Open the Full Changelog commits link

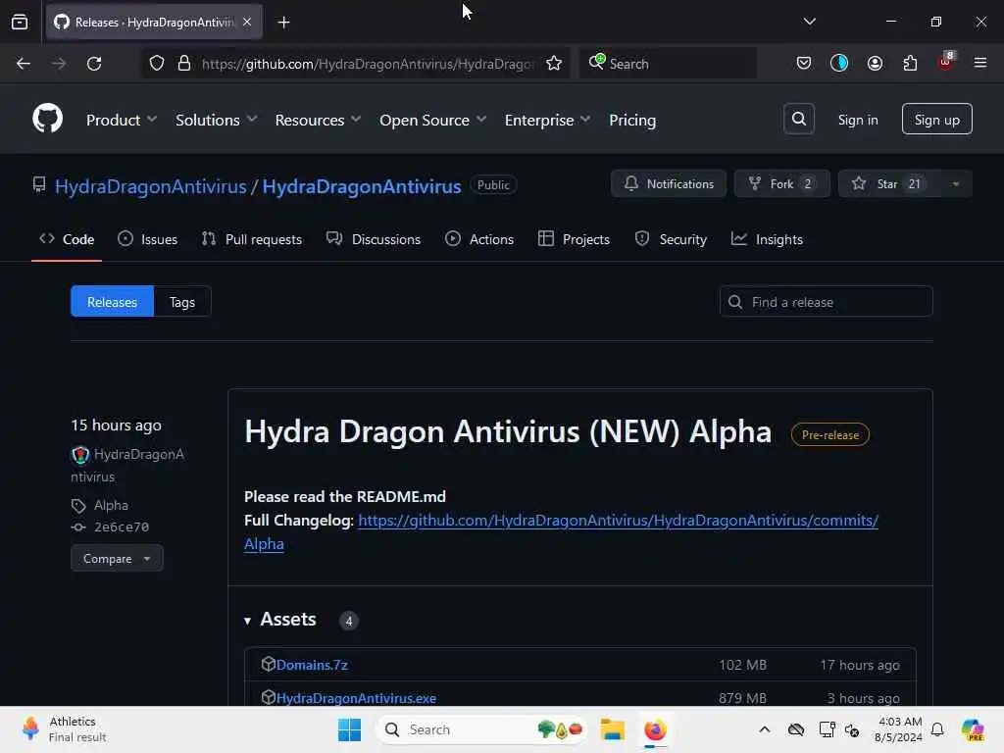coord(618,520)
